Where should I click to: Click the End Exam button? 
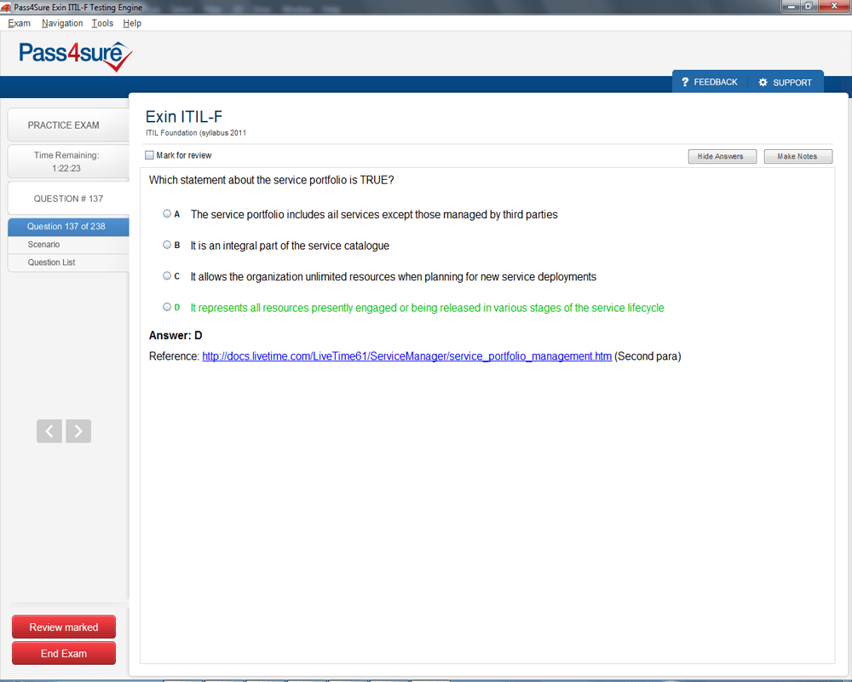pos(64,653)
